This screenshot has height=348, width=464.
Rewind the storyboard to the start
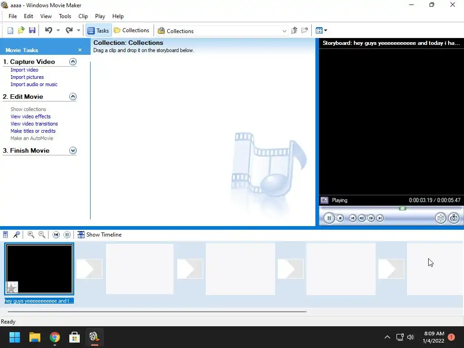pyautogui.click(x=56, y=235)
